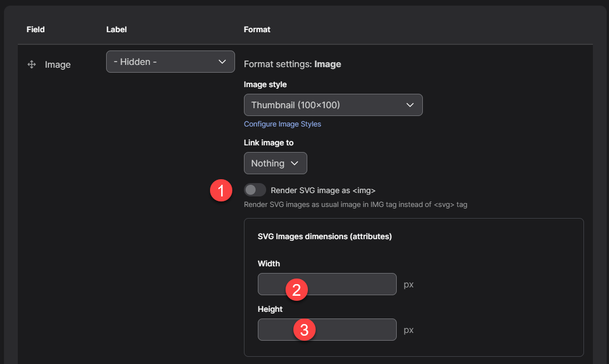Screen dimensions: 609x364
Task: Toggle the Render SVG image as <img> switch
Action: (x=255, y=190)
